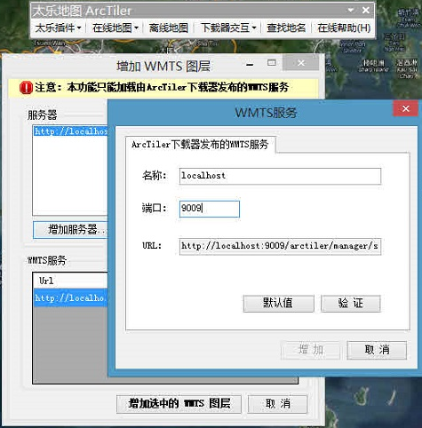Click 增加选中的 WMTS 图层 button
Viewport: 422px width, 428px height.
click(x=179, y=403)
